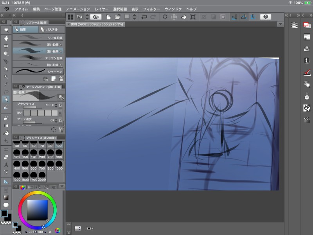313x235 pixels.
Task: Select the Text tool A icon
Action: click(6, 164)
